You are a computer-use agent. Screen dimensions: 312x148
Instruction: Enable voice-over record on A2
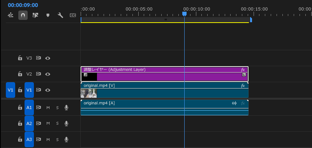pyautogui.click(x=67, y=123)
